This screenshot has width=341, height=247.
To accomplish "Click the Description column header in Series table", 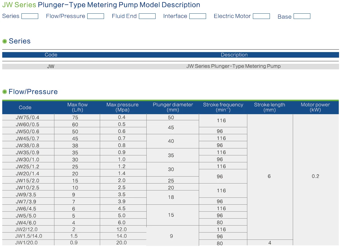I will [234, 55].
